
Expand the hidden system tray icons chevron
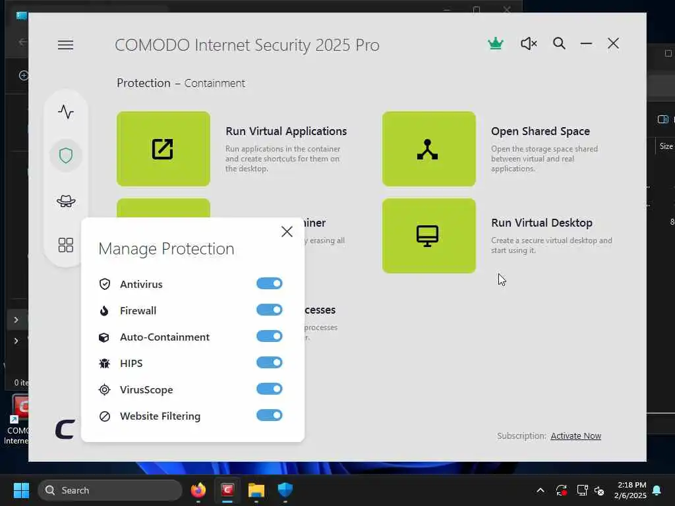point(541,490)
